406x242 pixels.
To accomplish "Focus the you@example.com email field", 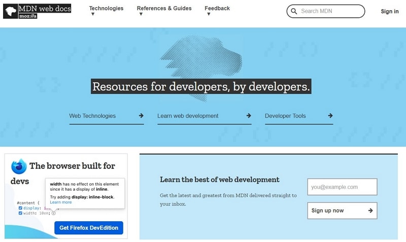I will tap(342, 187).
